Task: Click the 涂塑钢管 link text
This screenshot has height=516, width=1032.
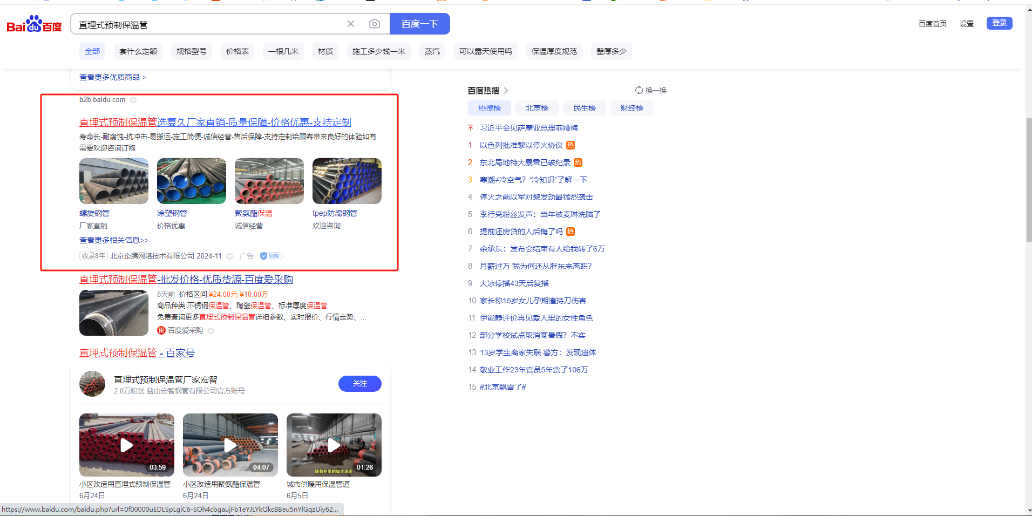Action: click(x=172, y=213)
